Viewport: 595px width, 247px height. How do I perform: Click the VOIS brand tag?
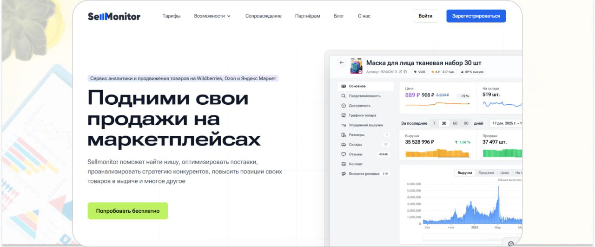point(419,72)
